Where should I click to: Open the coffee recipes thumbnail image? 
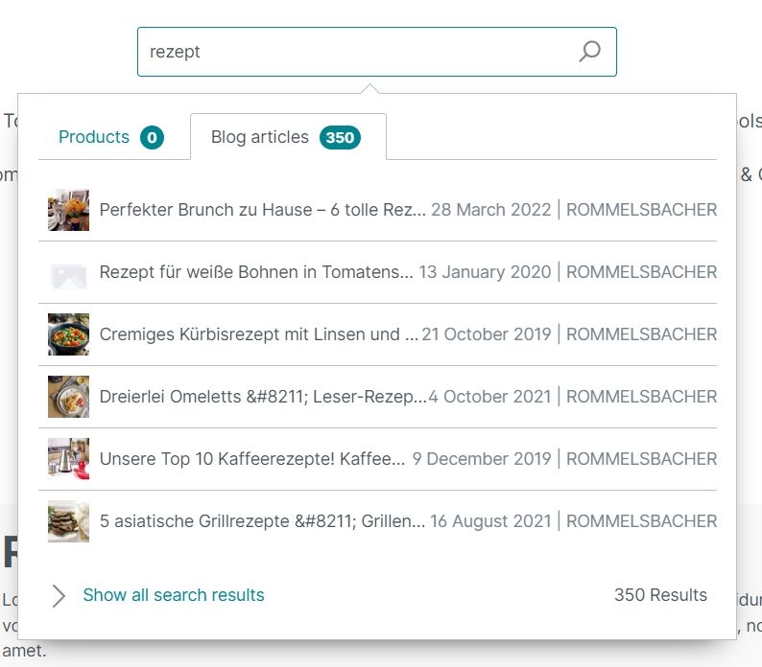click(x=69, y=459)
